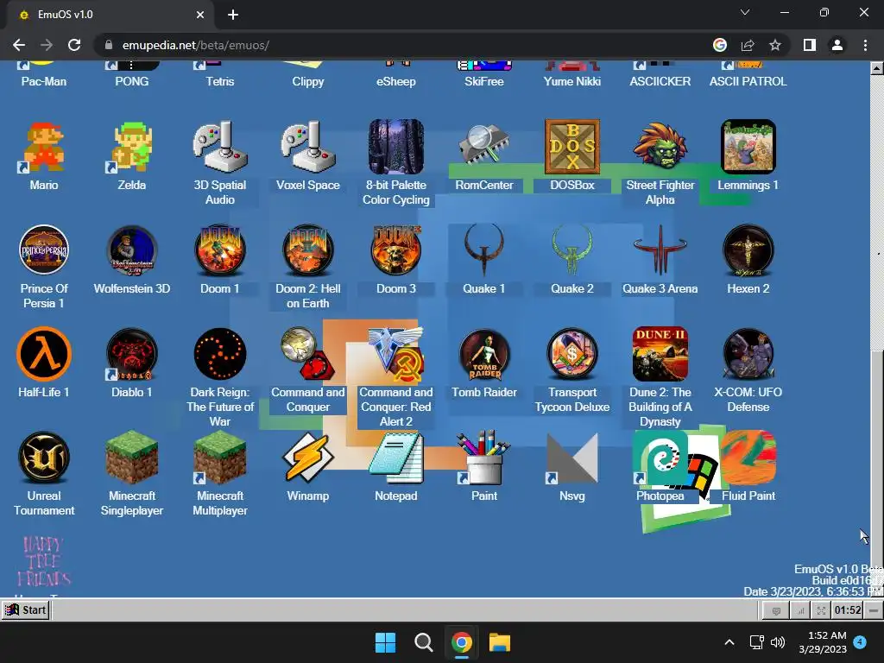Open the EmuOS Start menu
884x663 pixels.
[x=26, y=610]
